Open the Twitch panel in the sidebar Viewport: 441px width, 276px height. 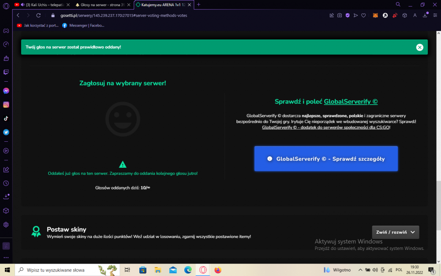[x=6, y=72]
